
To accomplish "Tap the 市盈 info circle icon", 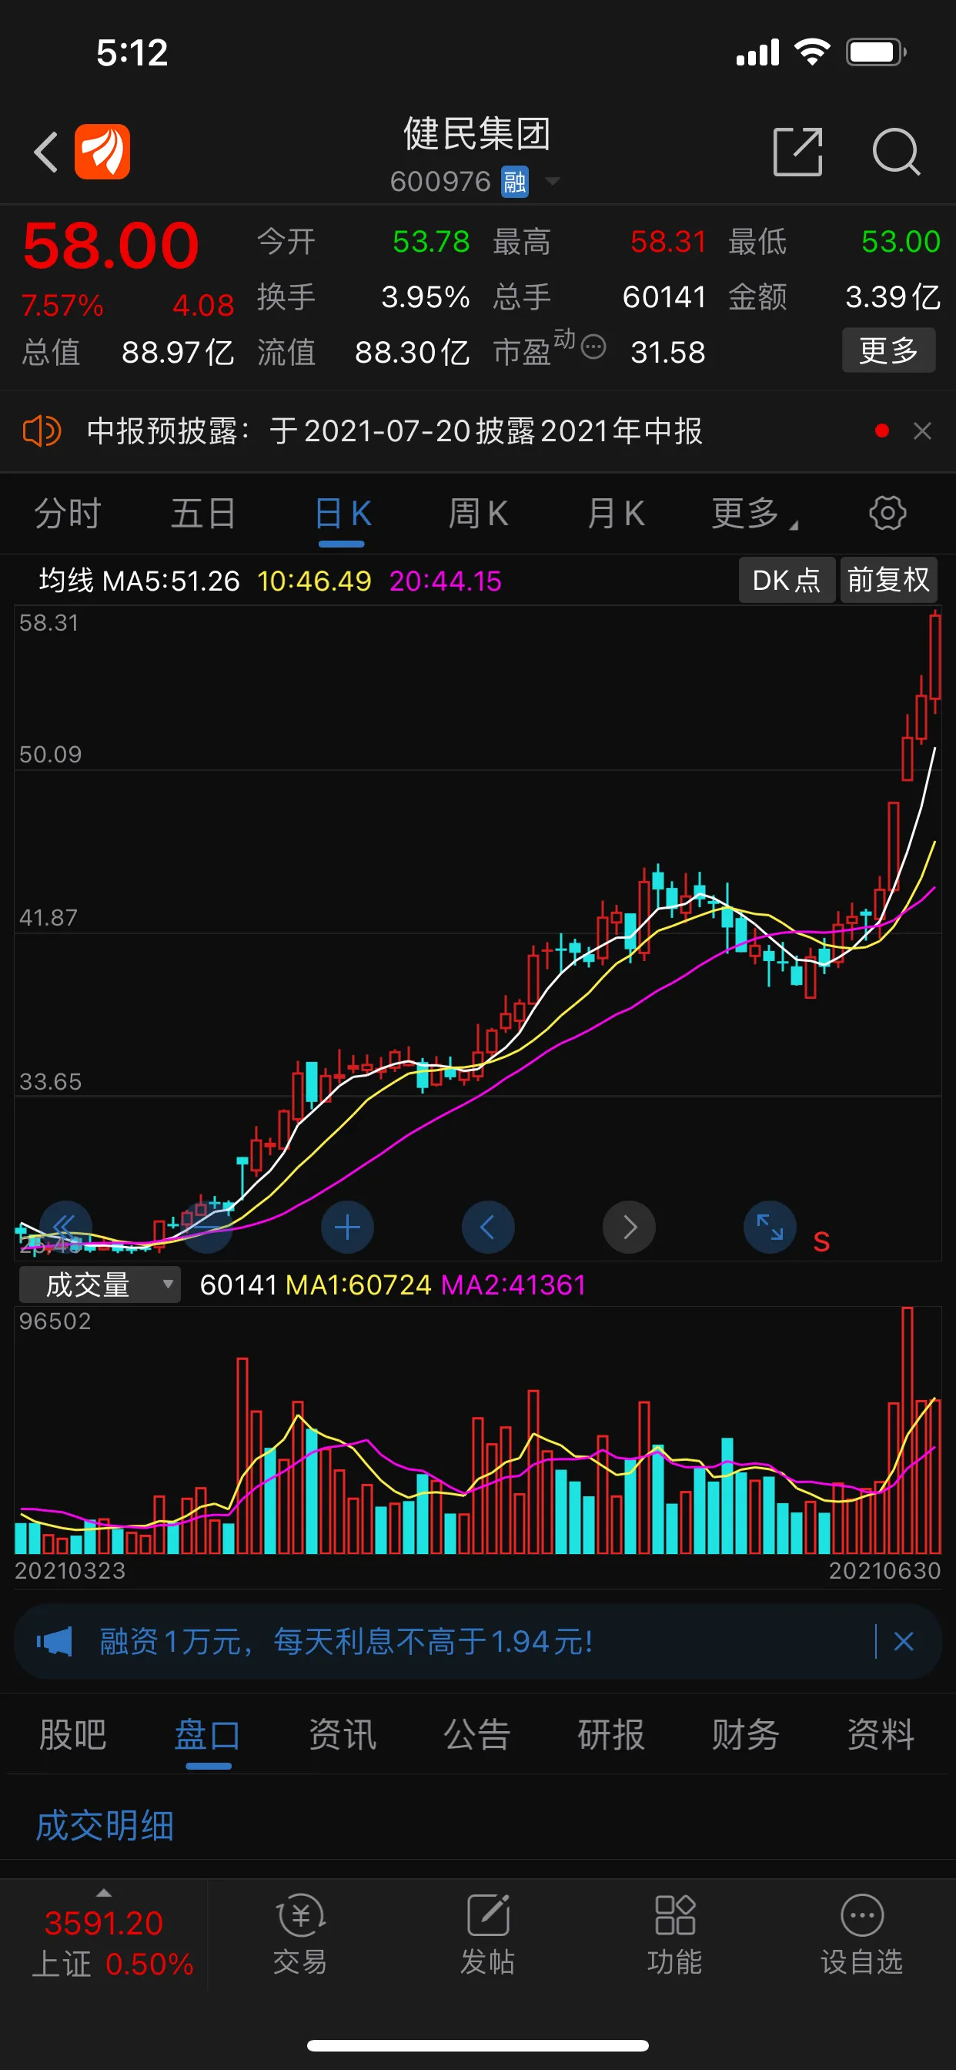I will point(593,347).
